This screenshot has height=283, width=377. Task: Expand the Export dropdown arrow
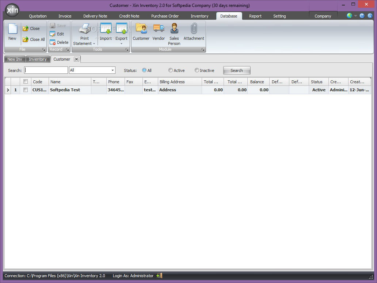pyautogui.click(x=121, y=44)
